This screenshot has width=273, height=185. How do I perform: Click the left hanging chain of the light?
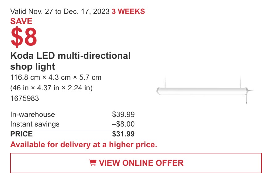165,82
